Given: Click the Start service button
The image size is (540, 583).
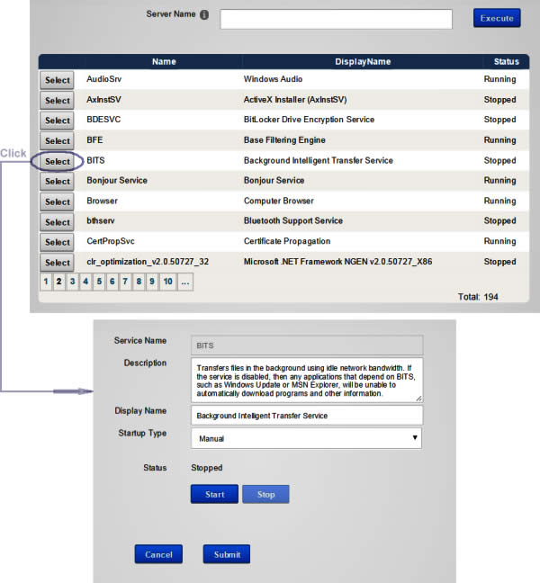Looking at the screenshot, I should click(x=214, y=494).
